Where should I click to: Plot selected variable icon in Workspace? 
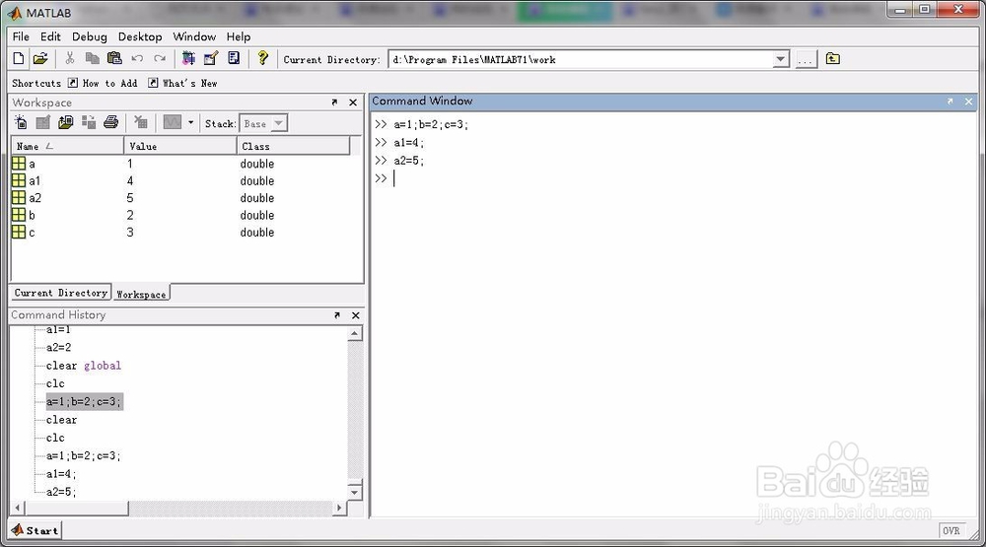[x=173, y=122]
